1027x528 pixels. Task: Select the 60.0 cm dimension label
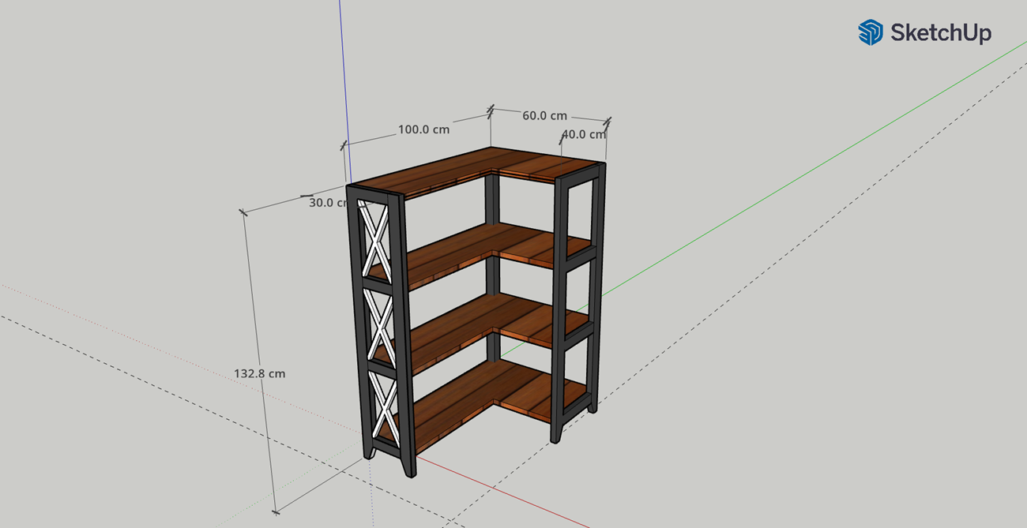point(544,115)
